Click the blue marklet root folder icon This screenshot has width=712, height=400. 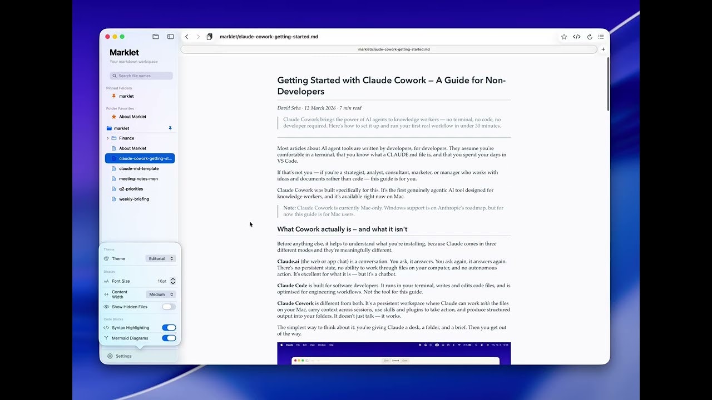pos(109,128)
